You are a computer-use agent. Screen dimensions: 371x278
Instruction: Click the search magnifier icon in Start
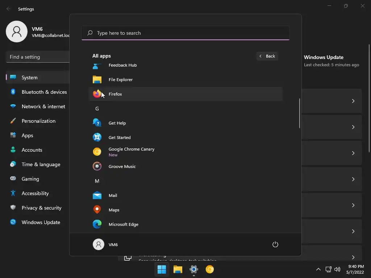click(90, 33)
